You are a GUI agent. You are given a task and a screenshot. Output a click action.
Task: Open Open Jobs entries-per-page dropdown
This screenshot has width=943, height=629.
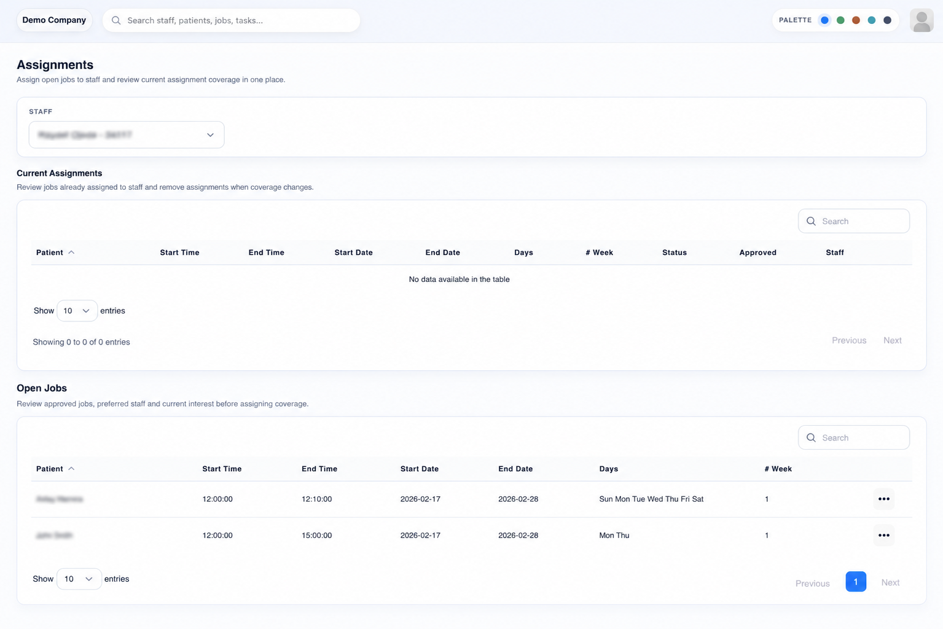tap(79, 579)
